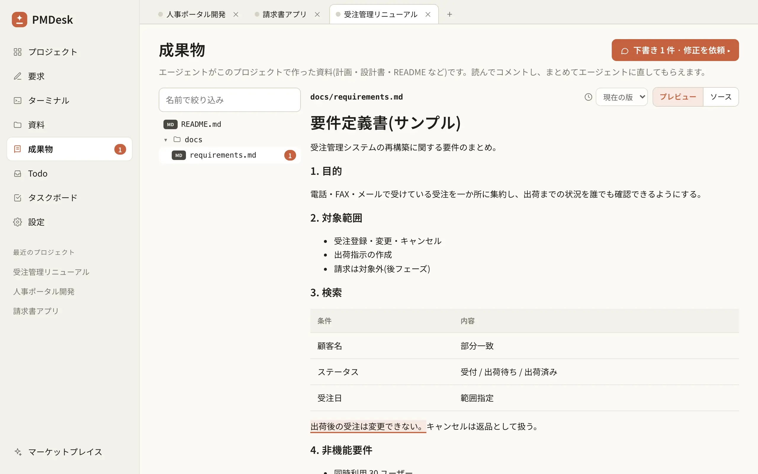This screenshot has height=474, width=758.
Task: Click the 要求 pencil icon
Action: pos(17,76)
